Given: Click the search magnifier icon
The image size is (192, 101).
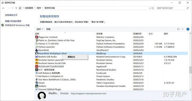Looking at the screenshot, I should [187, 8].
